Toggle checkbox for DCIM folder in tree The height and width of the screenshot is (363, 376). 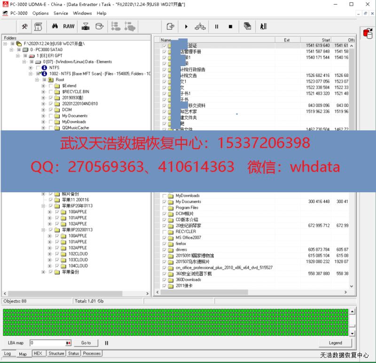pyautogui.click(x=51, y=110)
